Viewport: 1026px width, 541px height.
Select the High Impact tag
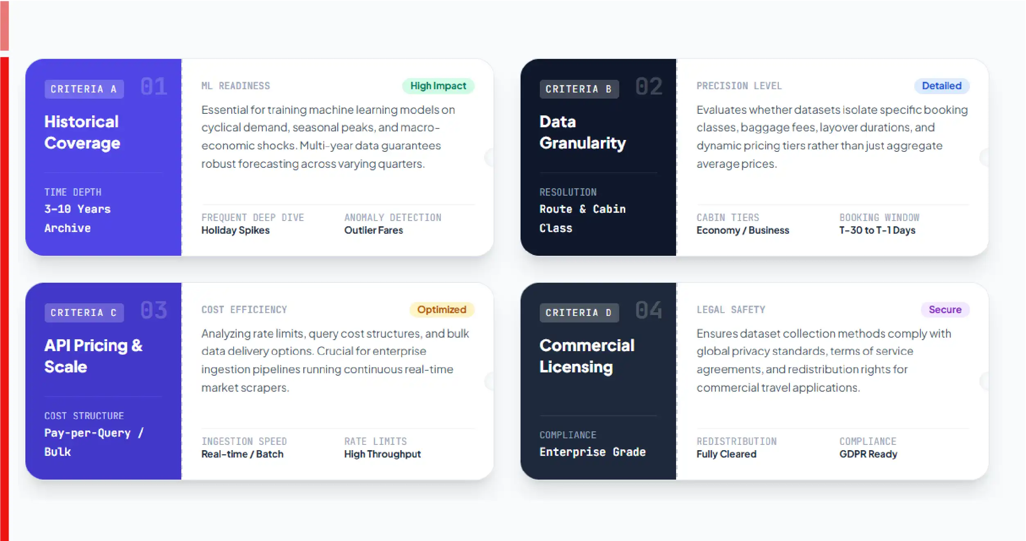tap(438, 86)
